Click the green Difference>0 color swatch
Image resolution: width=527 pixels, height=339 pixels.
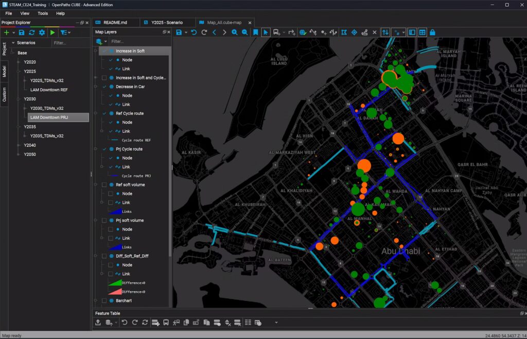[x=114, y=282]
